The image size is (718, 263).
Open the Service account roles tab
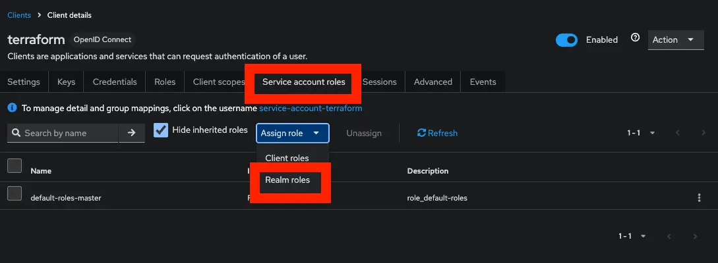(303, 82)
